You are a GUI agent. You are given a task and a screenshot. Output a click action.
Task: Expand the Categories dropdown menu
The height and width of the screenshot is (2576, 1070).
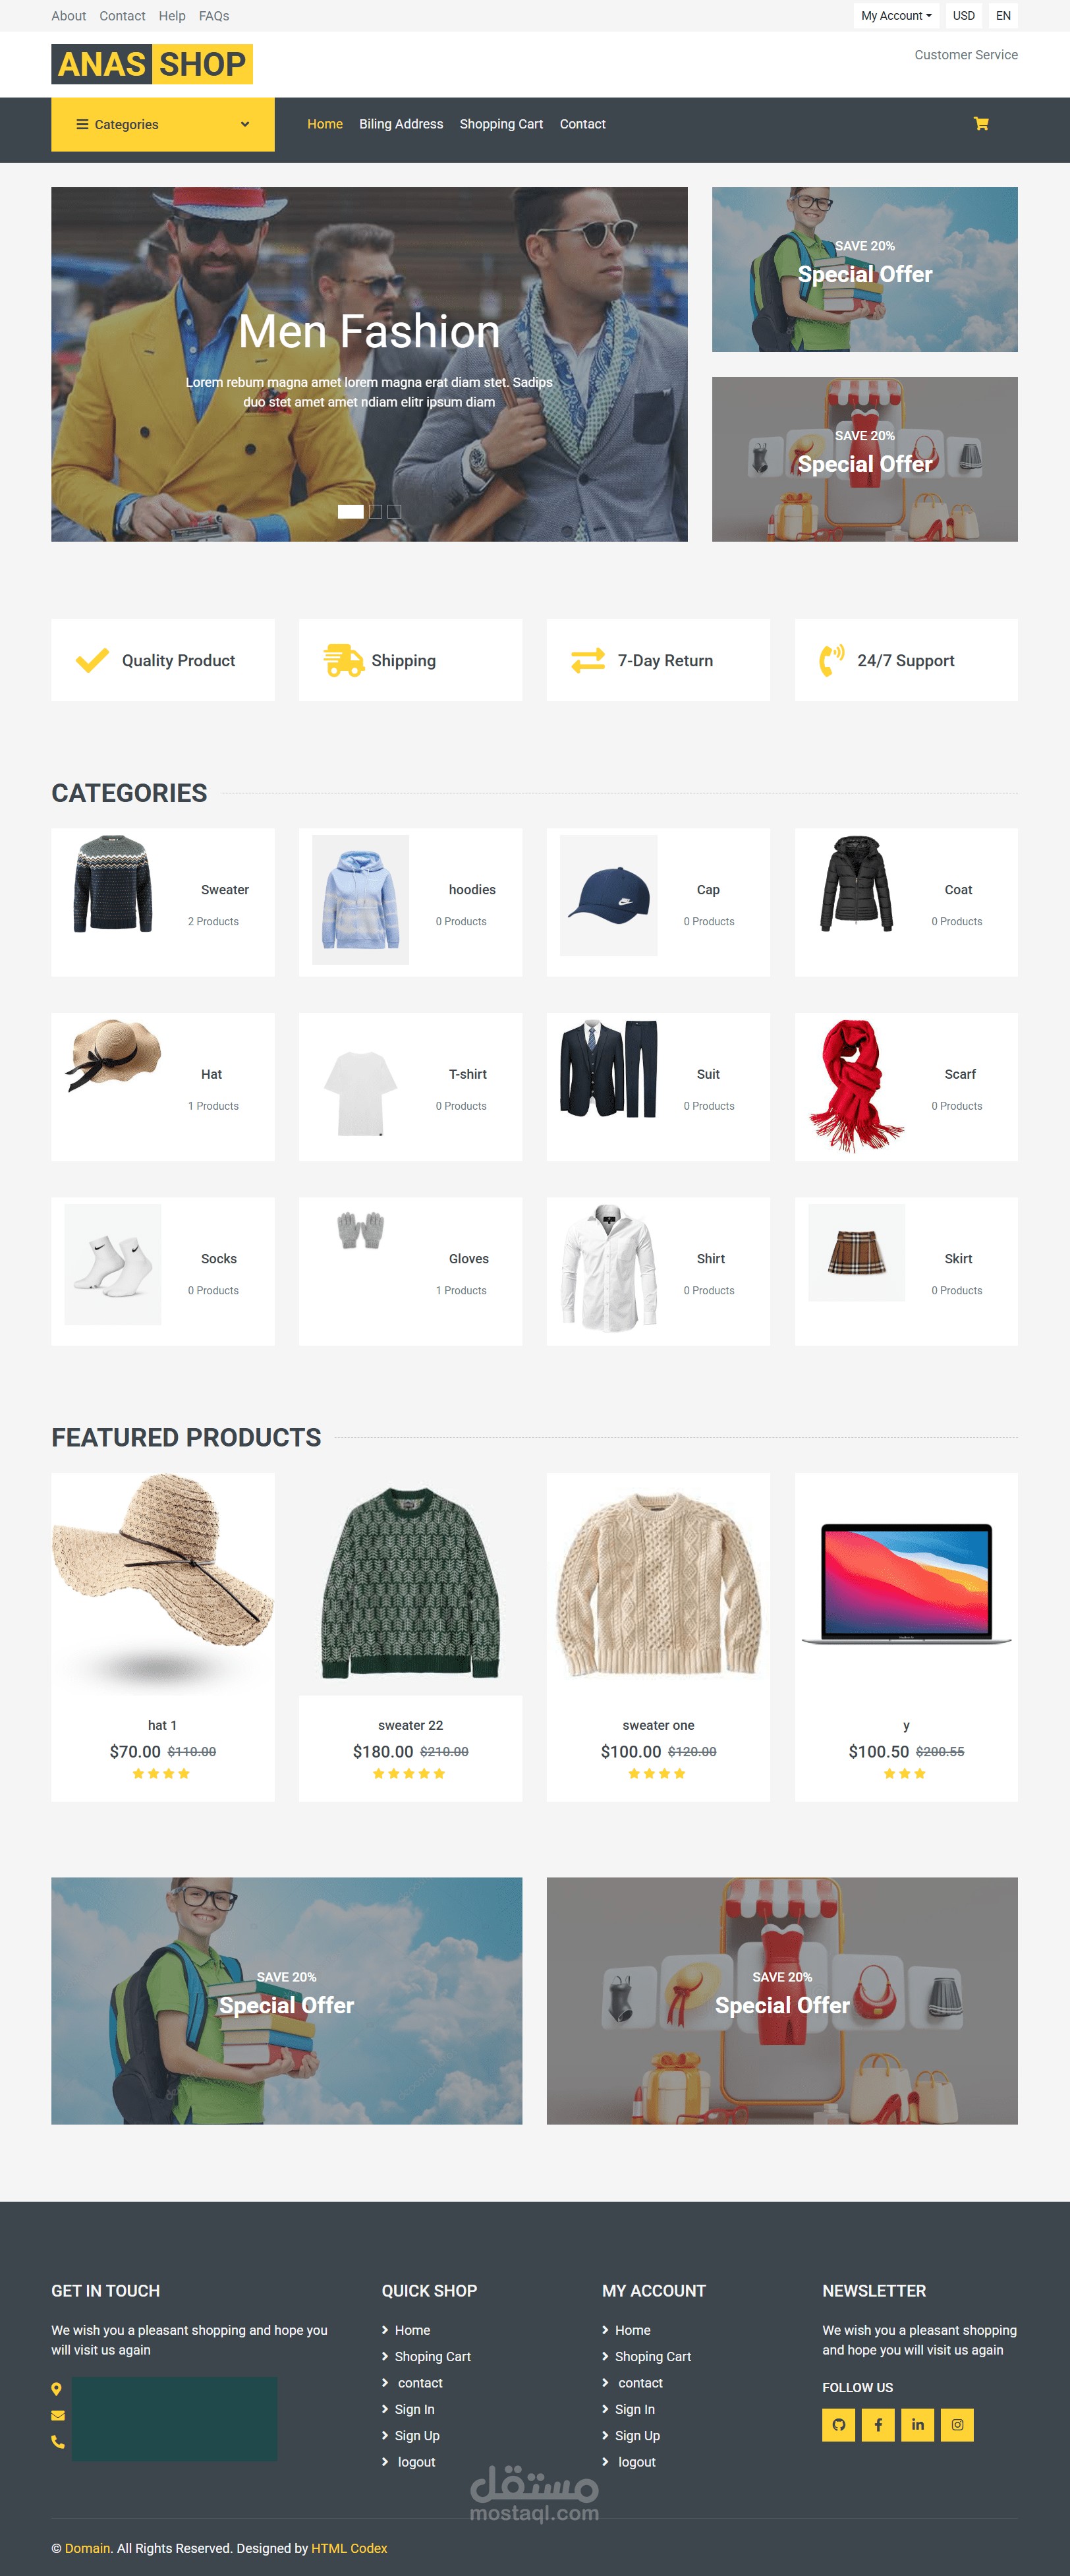(163, 124)
